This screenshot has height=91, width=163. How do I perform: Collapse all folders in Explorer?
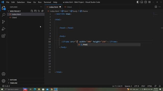point(43,11)
